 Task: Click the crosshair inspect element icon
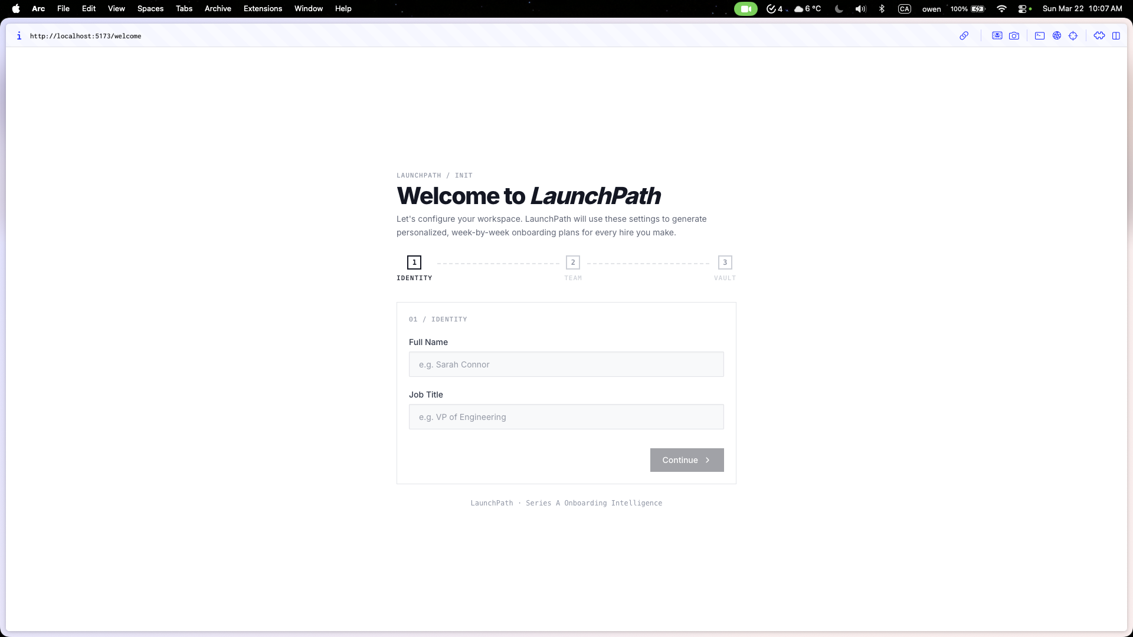(x=1073, y=36)
